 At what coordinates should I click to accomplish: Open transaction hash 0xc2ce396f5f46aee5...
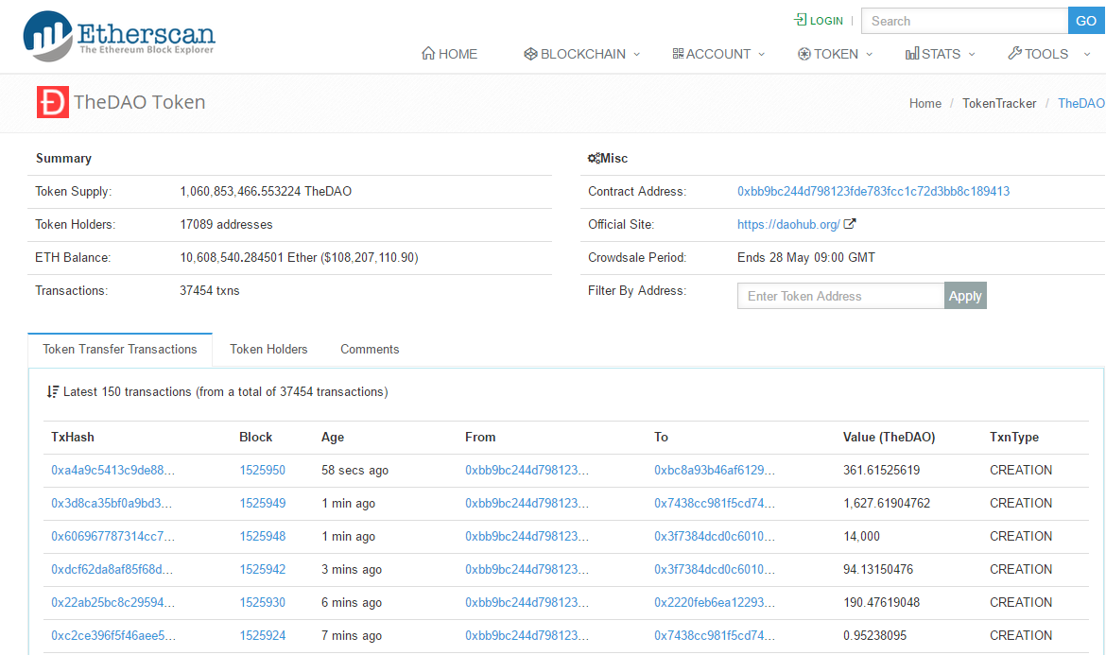tap(112, 636)
